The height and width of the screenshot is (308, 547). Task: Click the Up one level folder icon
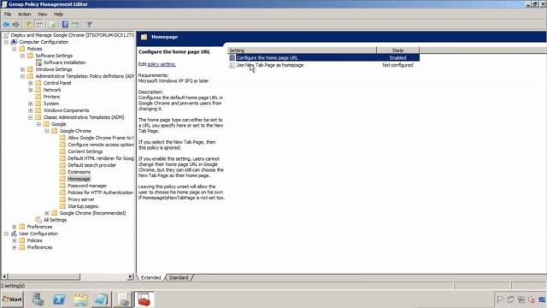click(29, 25)
